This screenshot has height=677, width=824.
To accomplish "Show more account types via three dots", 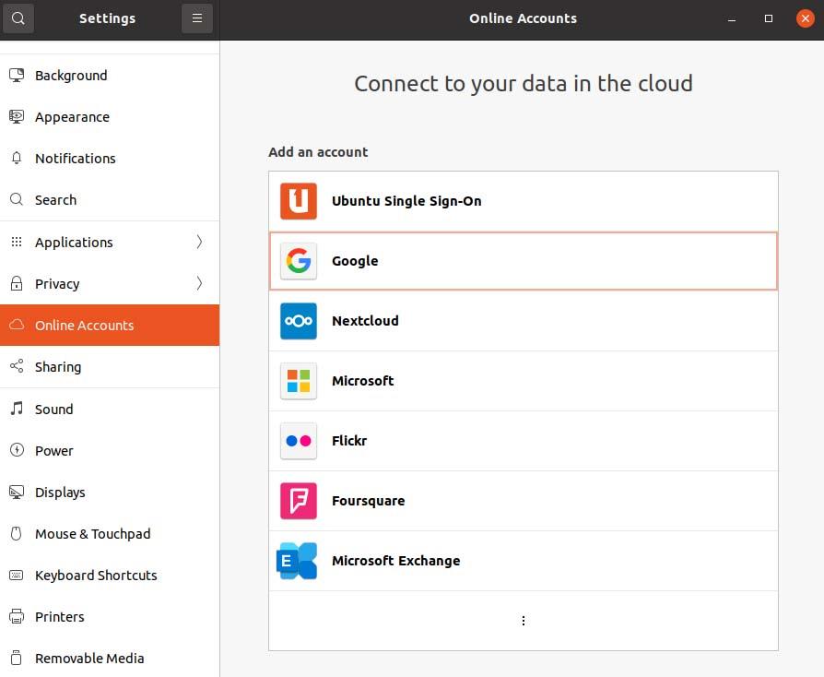I will [x=524, y=621].
